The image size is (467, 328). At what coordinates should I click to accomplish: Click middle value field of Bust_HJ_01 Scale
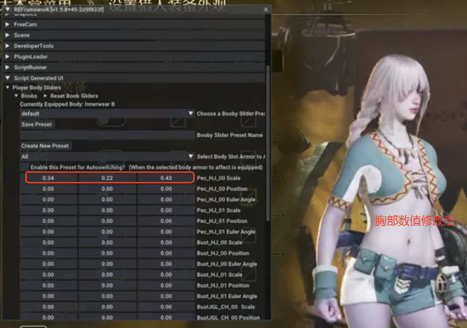click(107, 275)
